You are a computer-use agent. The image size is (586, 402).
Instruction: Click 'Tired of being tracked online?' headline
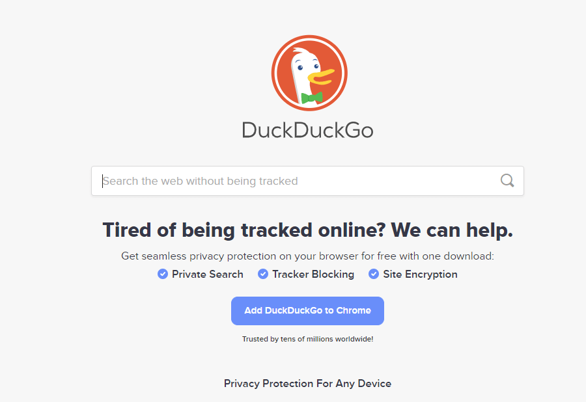point(244,230)
